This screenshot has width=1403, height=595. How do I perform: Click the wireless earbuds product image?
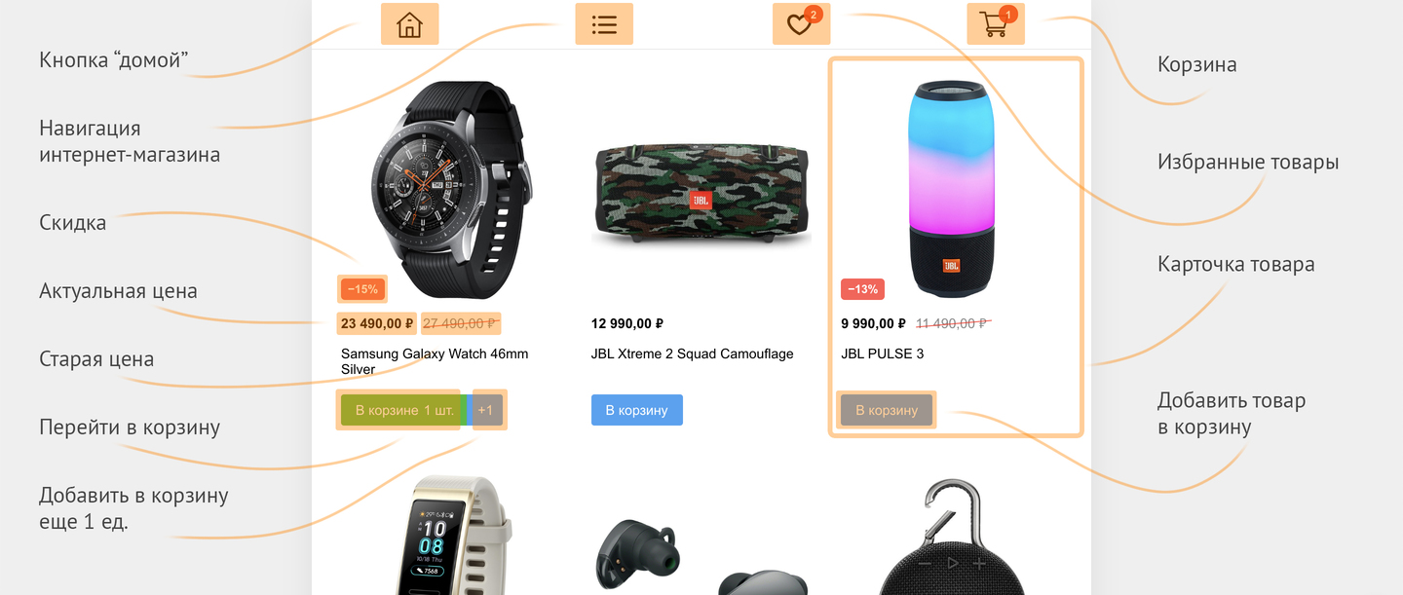(701, 557)
